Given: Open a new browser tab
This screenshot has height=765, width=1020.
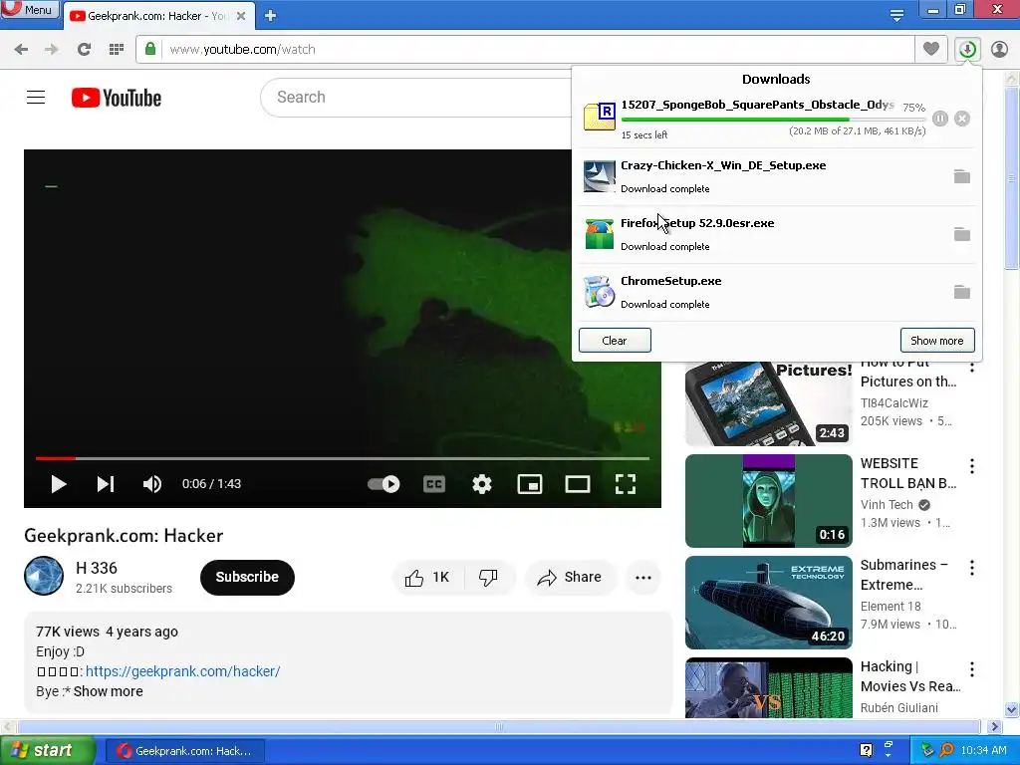Looking at the screenshot, I should coord(271,16).
